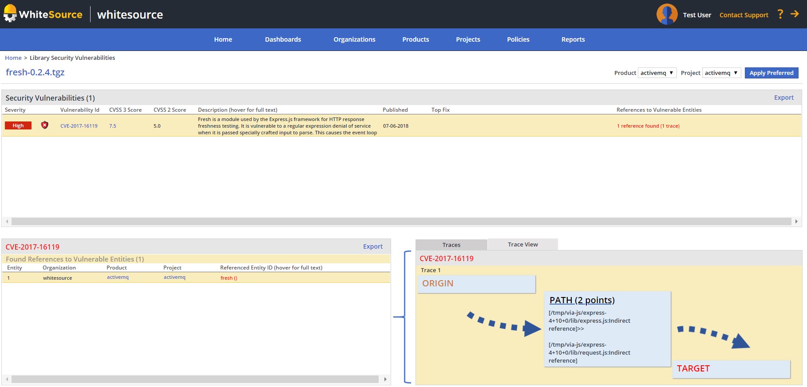Screen dimensions: 807x387
Task: Click the express.js indirect reference path
Action: (589, 321)
